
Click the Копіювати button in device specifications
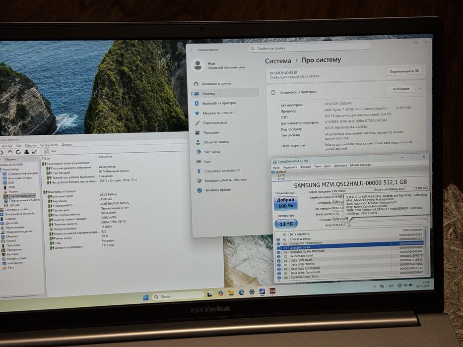tap(400, 89)
